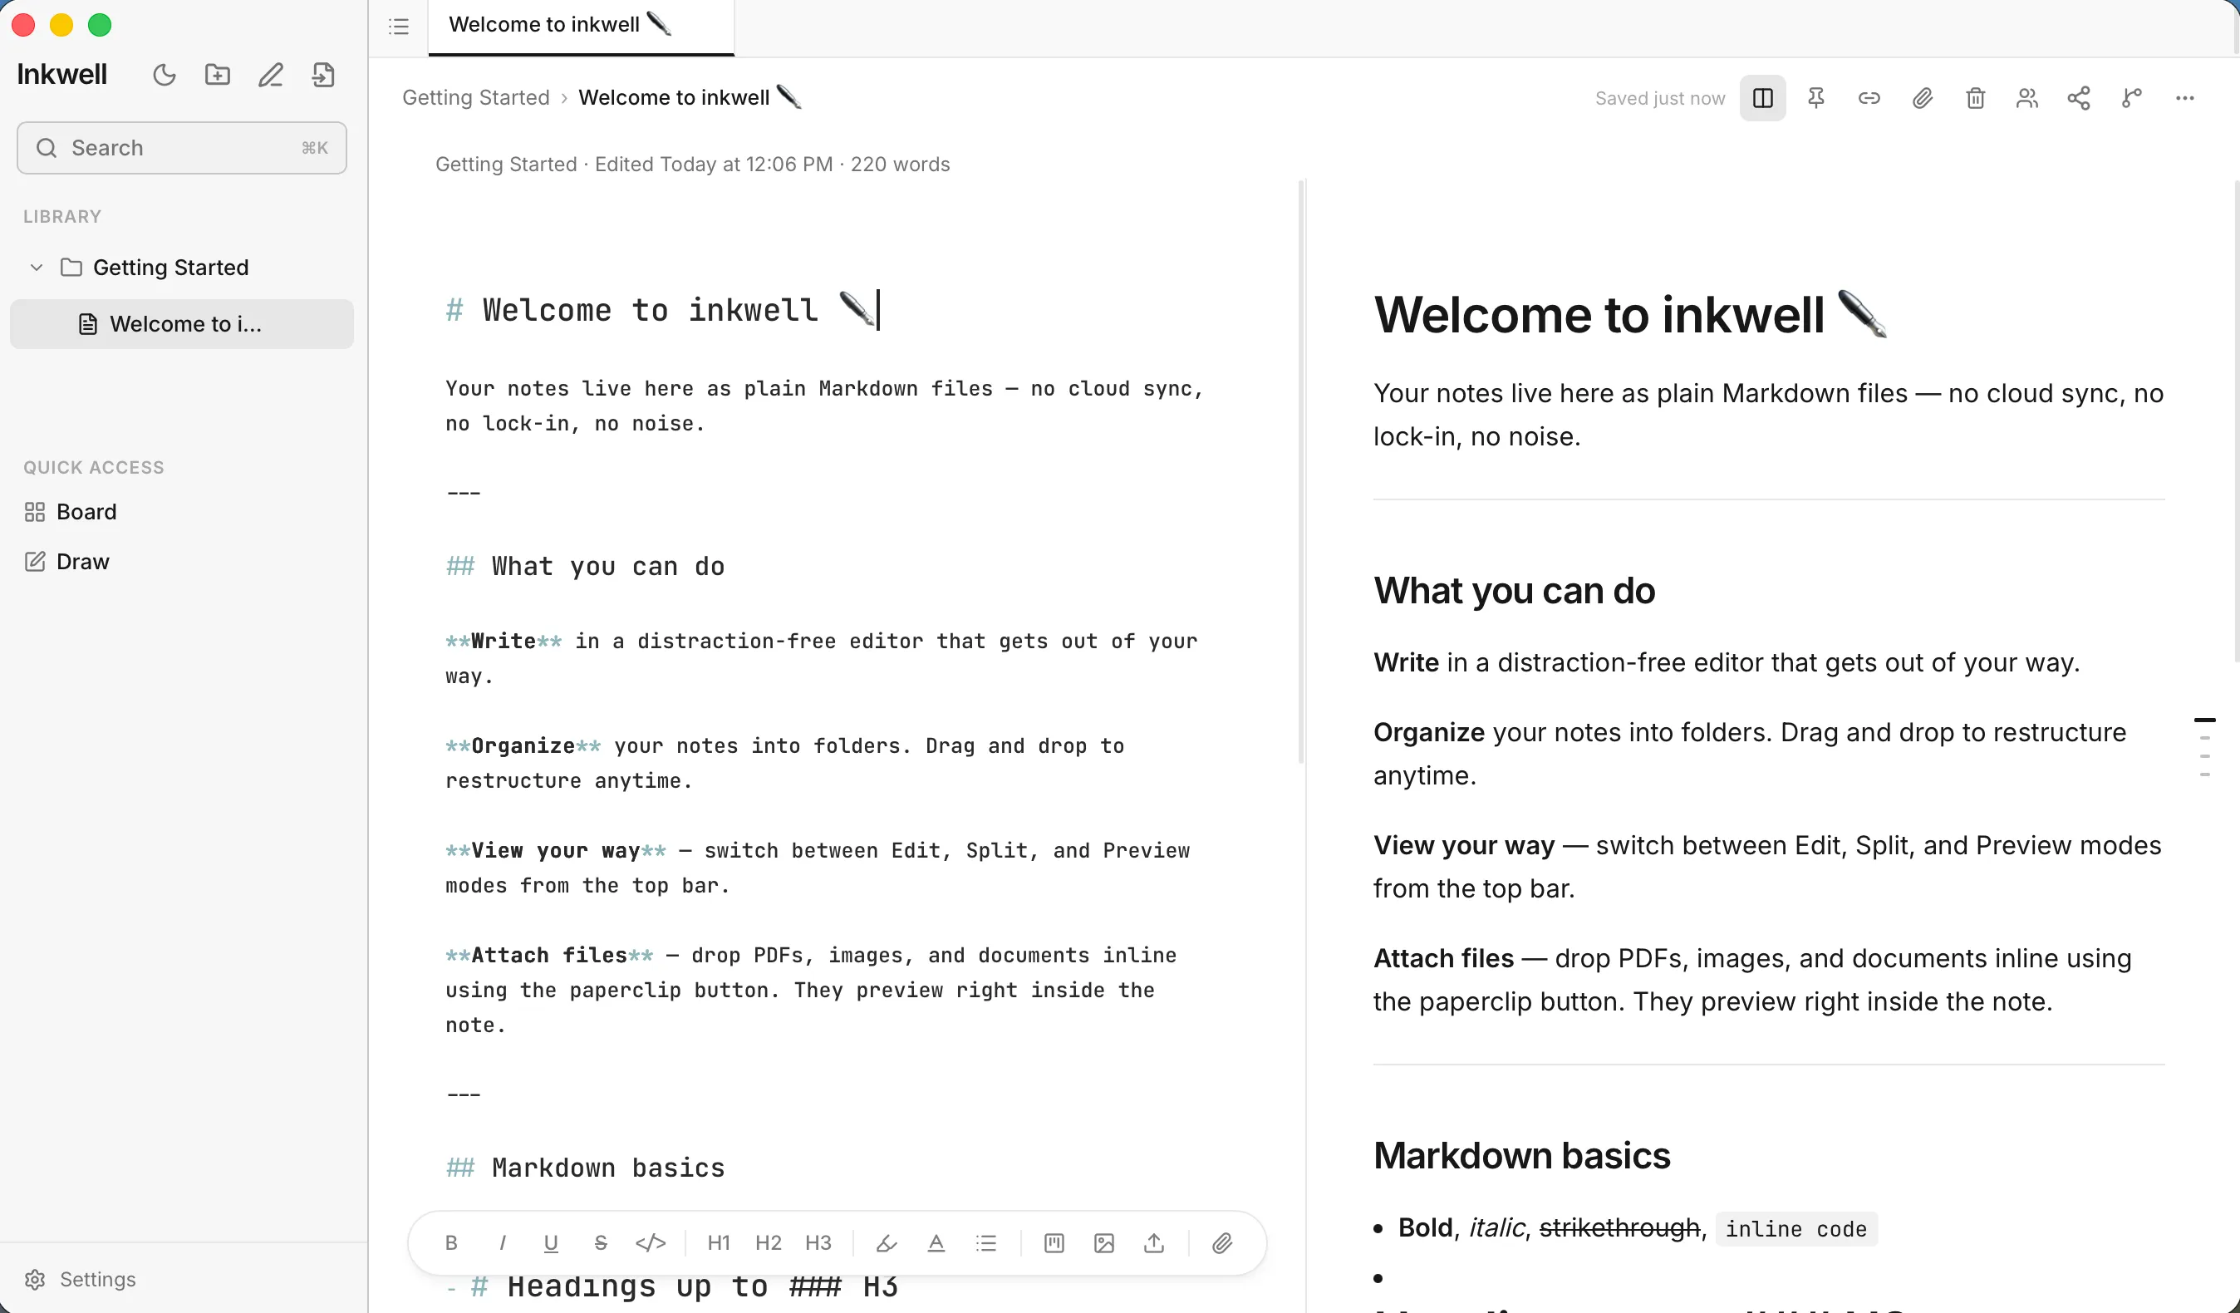Viewport: 2240px width, 1313px height.
Task: Open the Board quick access
Action: tap(71, 512)
